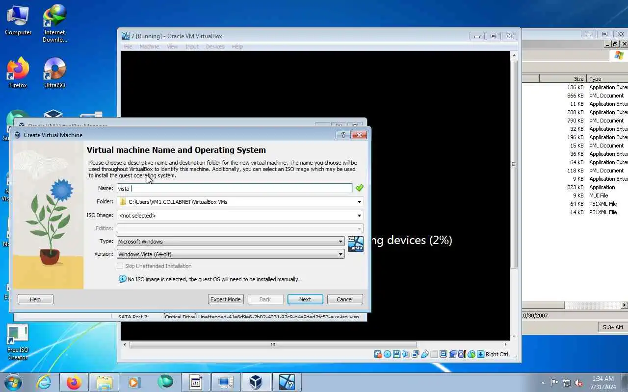Click the keyboard capture indicator beside Right Ctrl

tap(481, 354)
